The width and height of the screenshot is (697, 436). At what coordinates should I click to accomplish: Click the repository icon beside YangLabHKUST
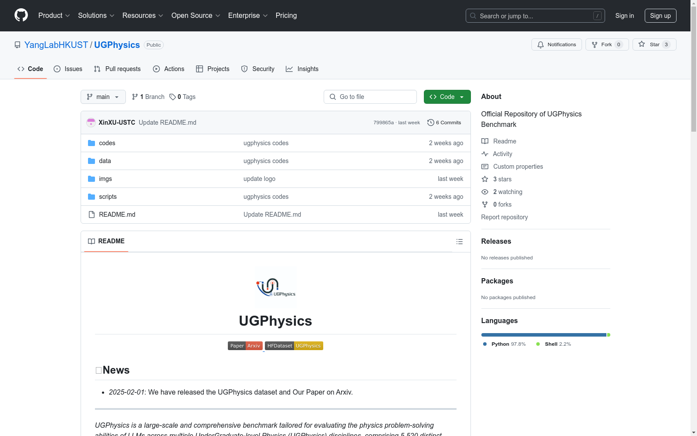tap(17, 45)
